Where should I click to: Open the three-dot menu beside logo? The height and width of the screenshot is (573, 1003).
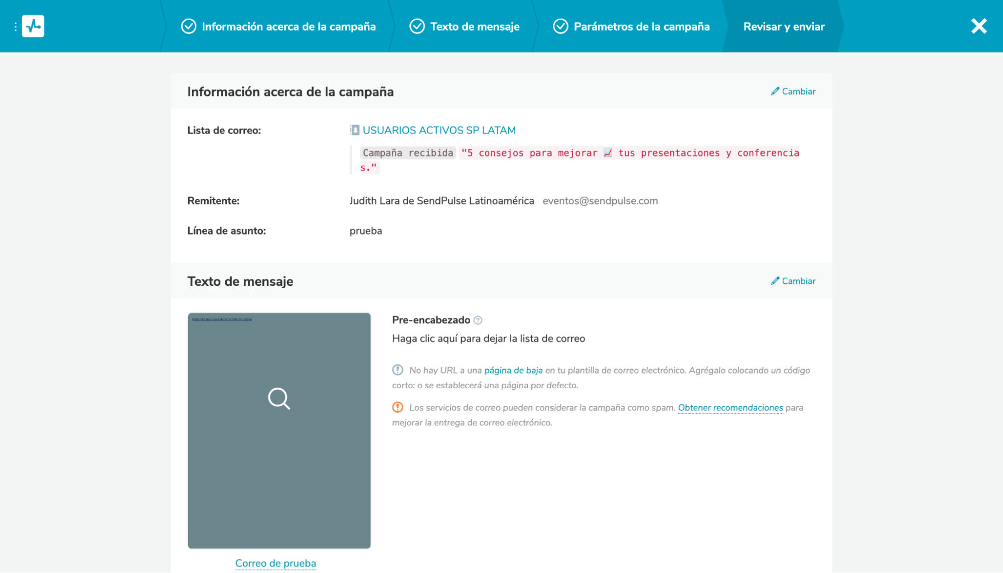(16, 27)
